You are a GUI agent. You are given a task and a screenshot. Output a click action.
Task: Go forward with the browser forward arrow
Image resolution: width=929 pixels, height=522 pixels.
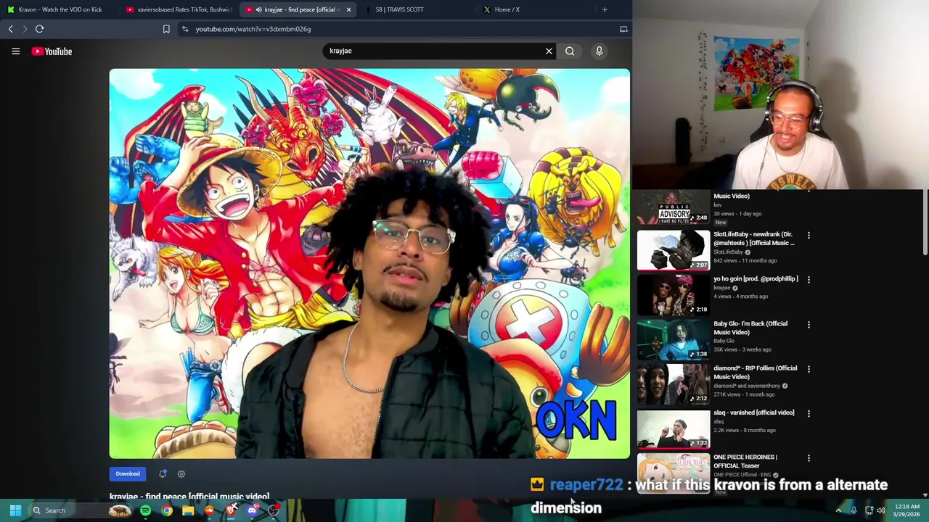click(24, 29)
